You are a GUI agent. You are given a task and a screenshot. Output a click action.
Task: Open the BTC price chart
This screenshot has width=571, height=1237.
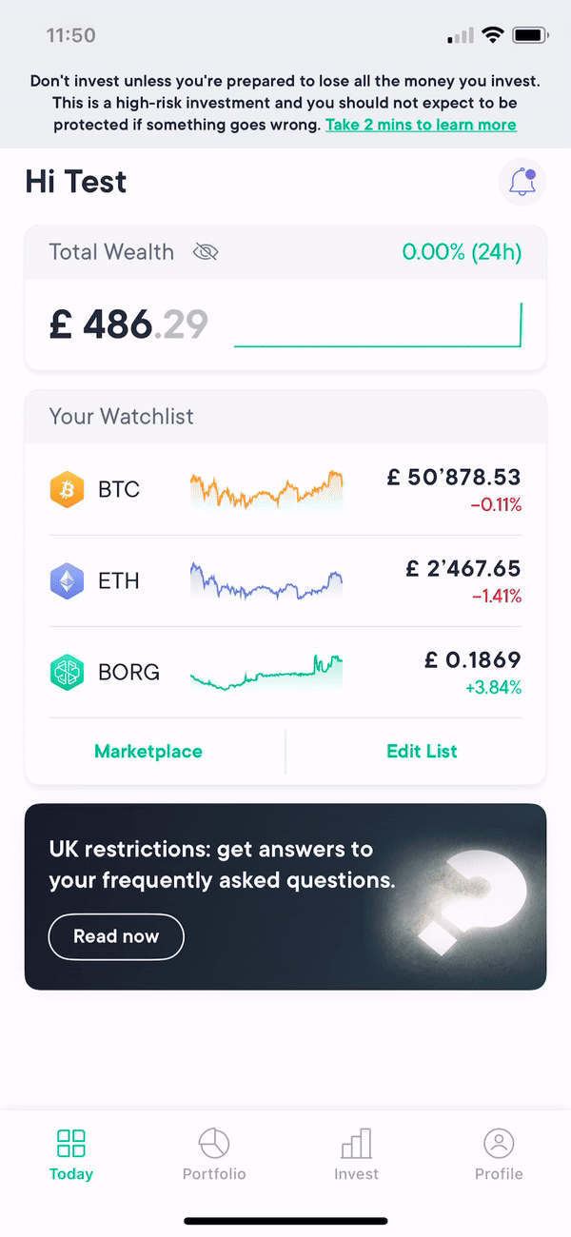266,490
